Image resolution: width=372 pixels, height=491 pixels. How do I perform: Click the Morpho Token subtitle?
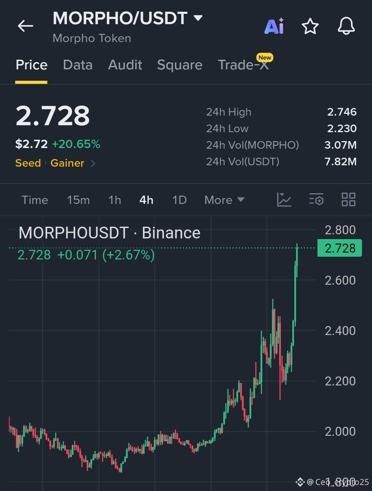(x=92, y=38)
